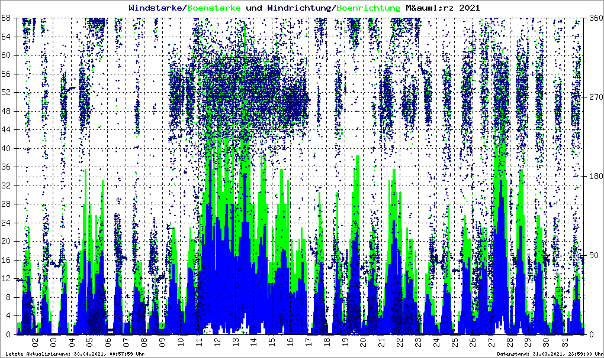The height and width of the screenshot is (358, 604).
Task: Click the "0" label on right direction axis
Action: (590, 334)
